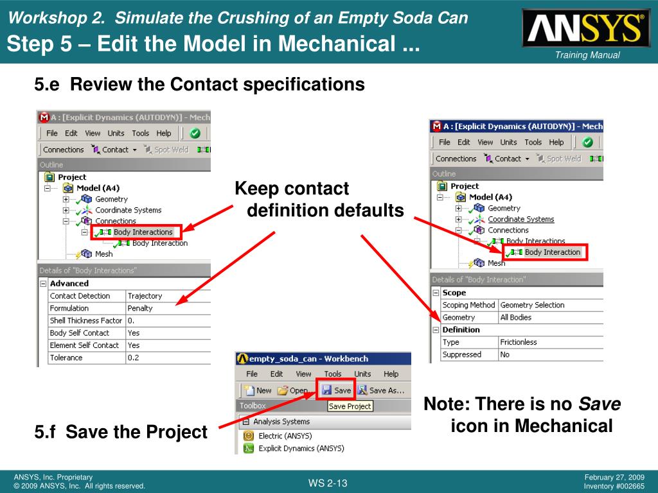Collapse Model (A4) node in left outline
This screenshot has height=493, width=658.
point(48,188)
